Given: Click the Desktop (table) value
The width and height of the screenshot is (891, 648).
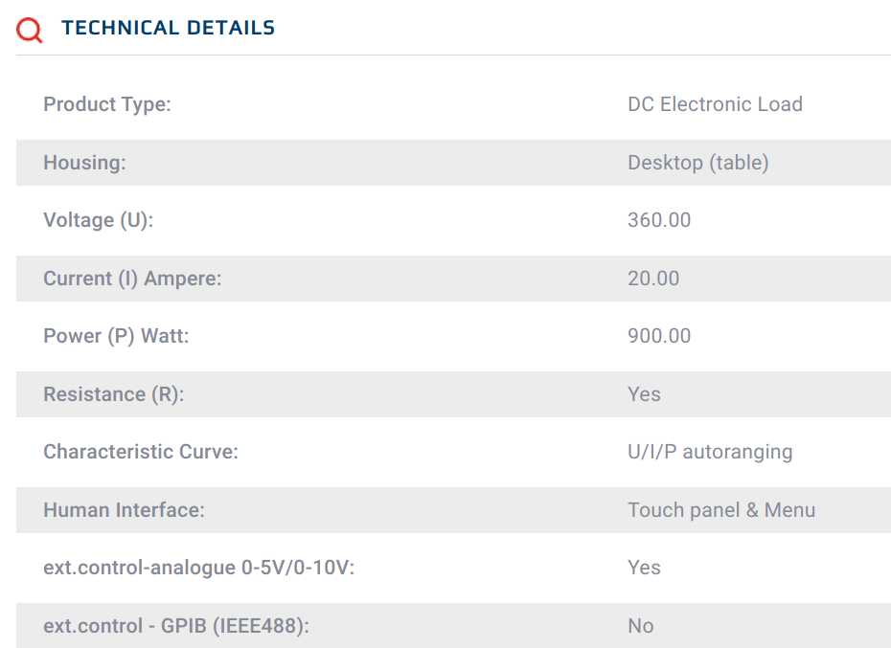Looking at the screenshot, I should tap(697, 163).
